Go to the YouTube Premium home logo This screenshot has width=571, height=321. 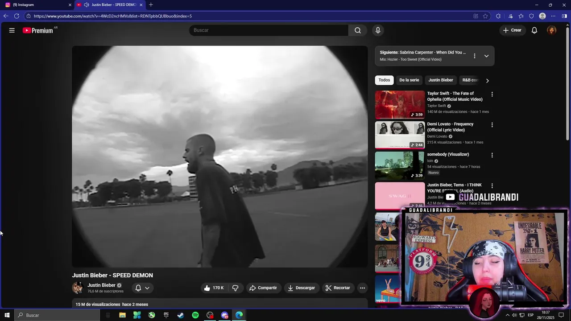(x=38, y=30)
